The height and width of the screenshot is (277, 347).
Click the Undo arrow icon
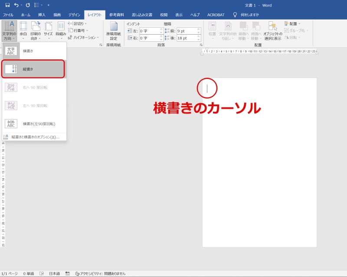tap(16, 5)
